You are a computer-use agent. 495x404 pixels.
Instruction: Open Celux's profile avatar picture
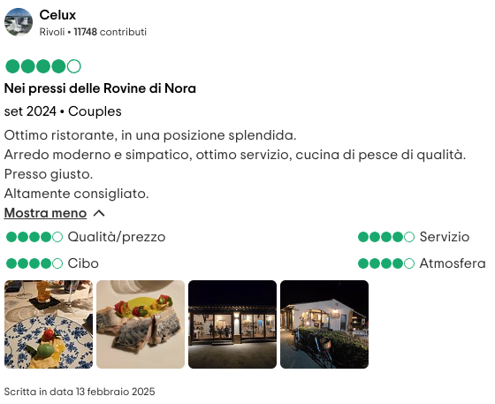click(x=19, y=22)
